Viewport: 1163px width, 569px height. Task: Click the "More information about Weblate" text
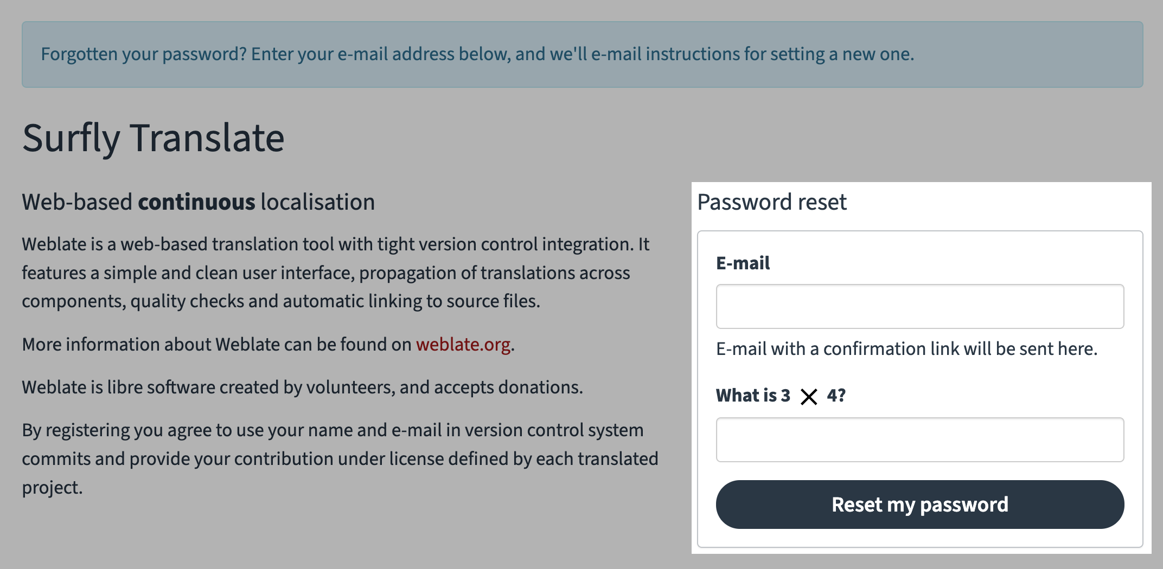pos(217,345)
